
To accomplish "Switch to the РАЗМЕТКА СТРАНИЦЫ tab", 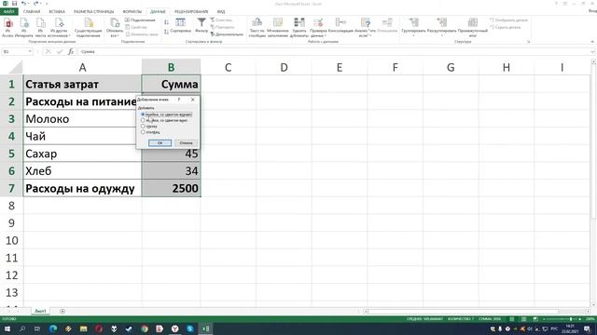I will [x=93, y=11].
